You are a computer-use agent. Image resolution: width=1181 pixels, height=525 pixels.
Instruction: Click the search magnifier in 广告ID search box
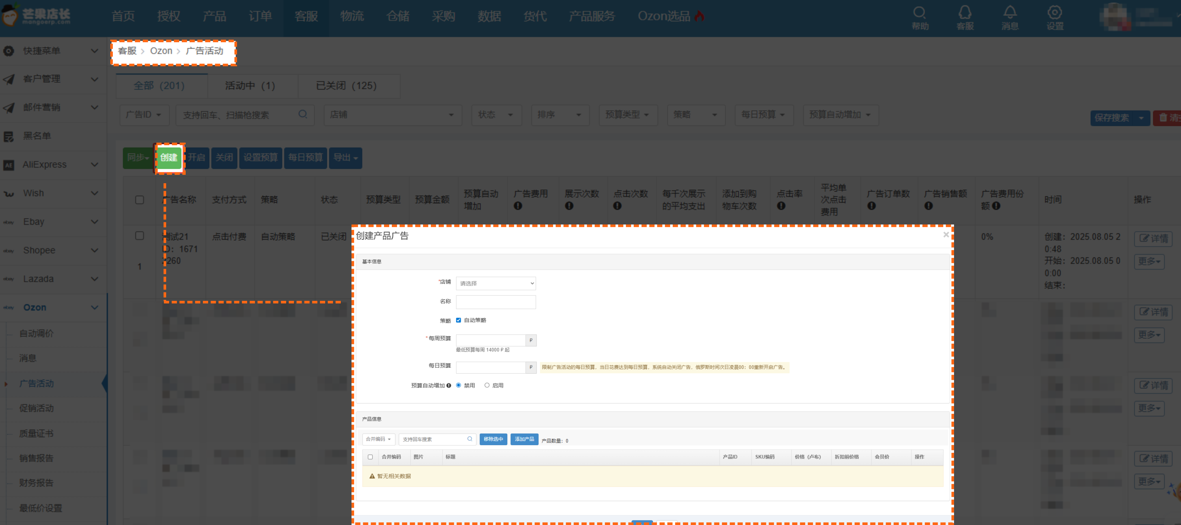pyautogui.click(x=303, y=114)
